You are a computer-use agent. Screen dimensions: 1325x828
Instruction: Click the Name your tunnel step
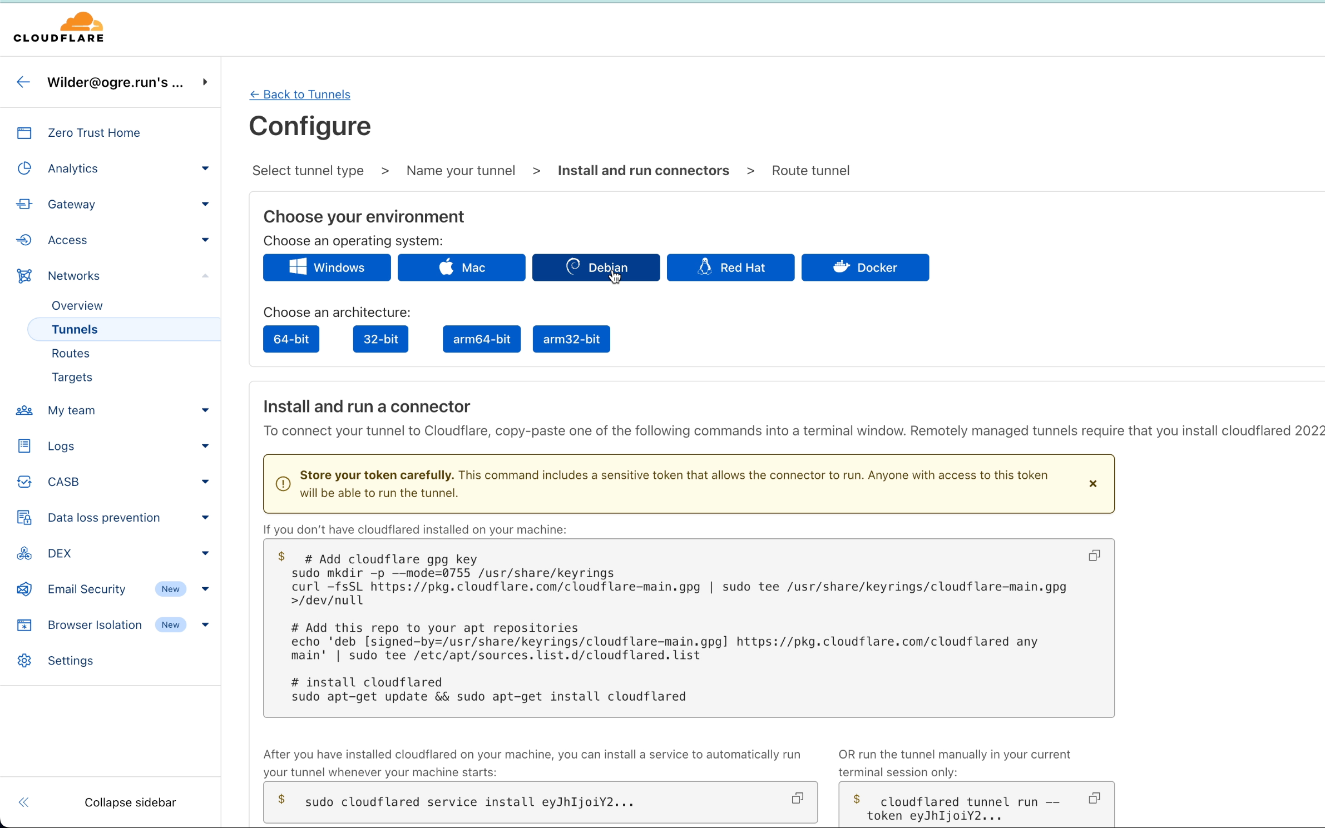point(461,171)
